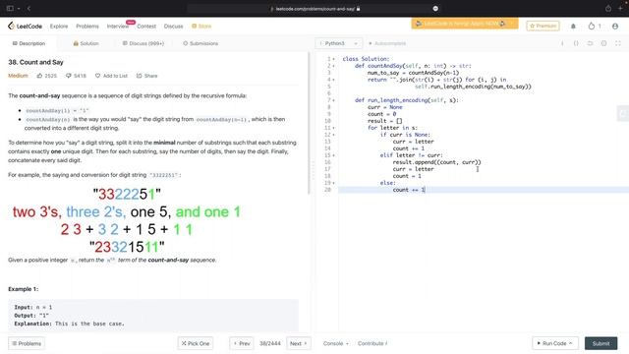Click the reader icon in the address bar
The image size is (629, 354).
click(x=435, y=9)
